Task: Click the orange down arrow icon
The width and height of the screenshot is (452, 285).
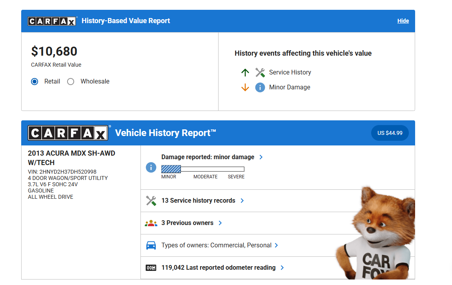Action: [245, 87]
